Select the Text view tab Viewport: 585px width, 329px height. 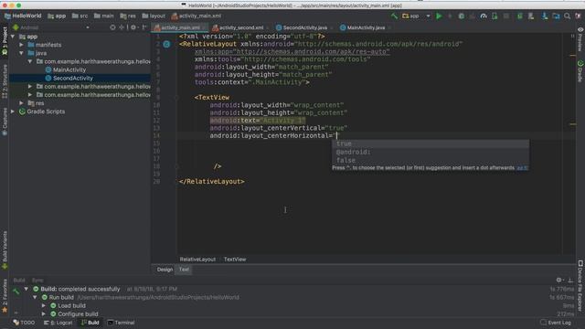(184, 270)
